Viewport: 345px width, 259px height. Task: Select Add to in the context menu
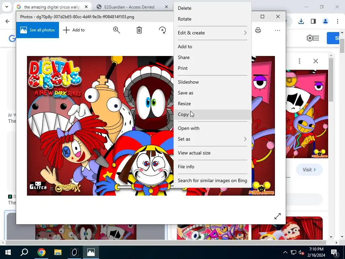(213, 47)
